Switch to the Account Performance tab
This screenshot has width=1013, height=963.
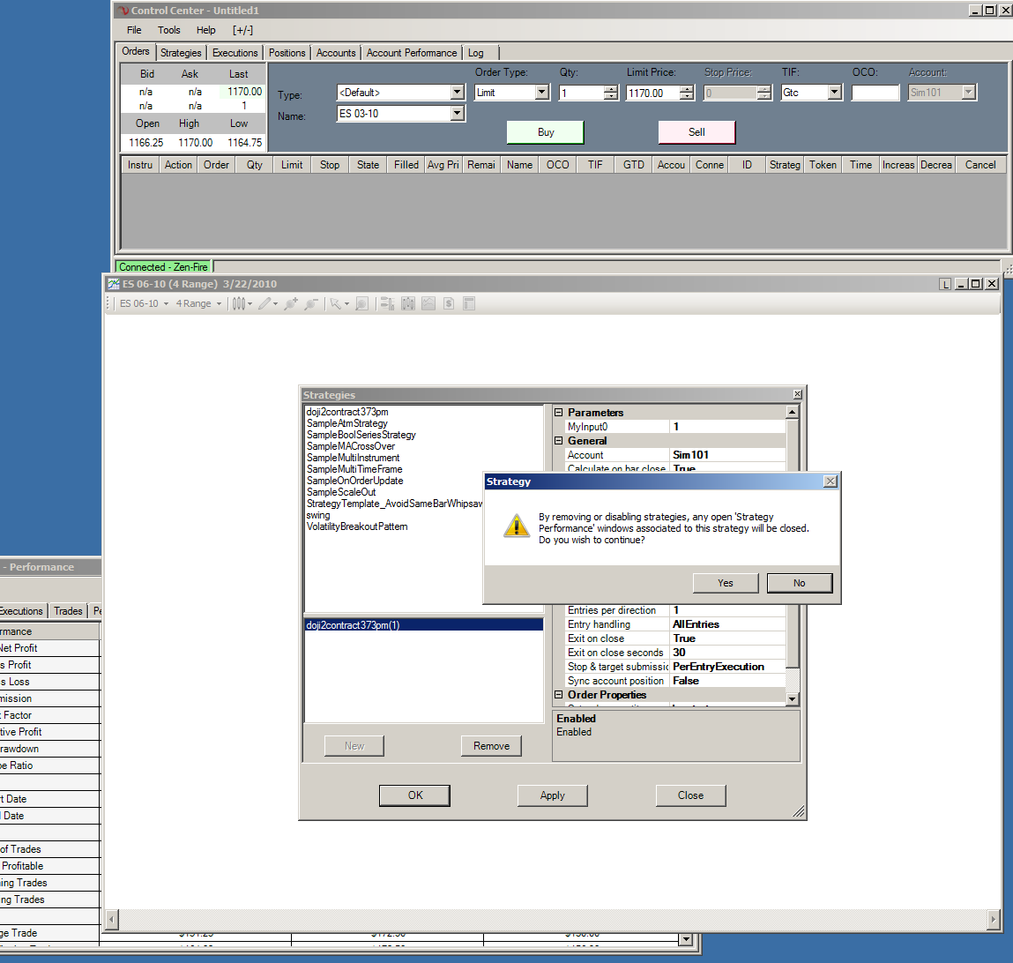pos(412,53)
